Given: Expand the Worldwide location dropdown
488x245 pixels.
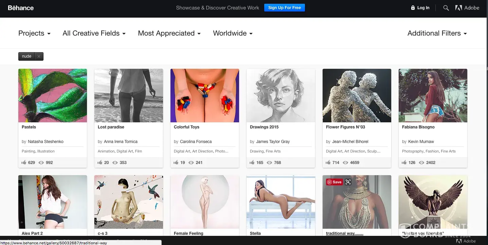Looking at the screenshot, I should click(x=233, y=33).
